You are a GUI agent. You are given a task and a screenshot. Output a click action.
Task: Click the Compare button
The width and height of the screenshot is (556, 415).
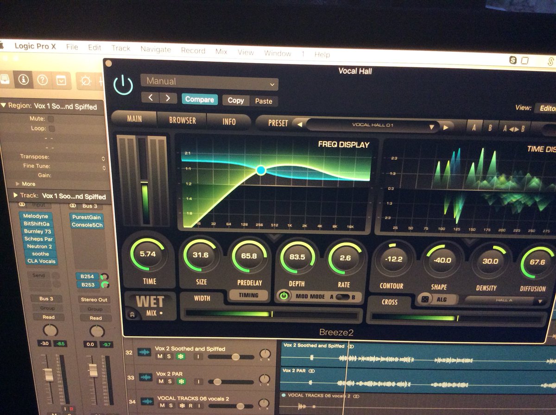pyautogui.click(x=200, y=99)
